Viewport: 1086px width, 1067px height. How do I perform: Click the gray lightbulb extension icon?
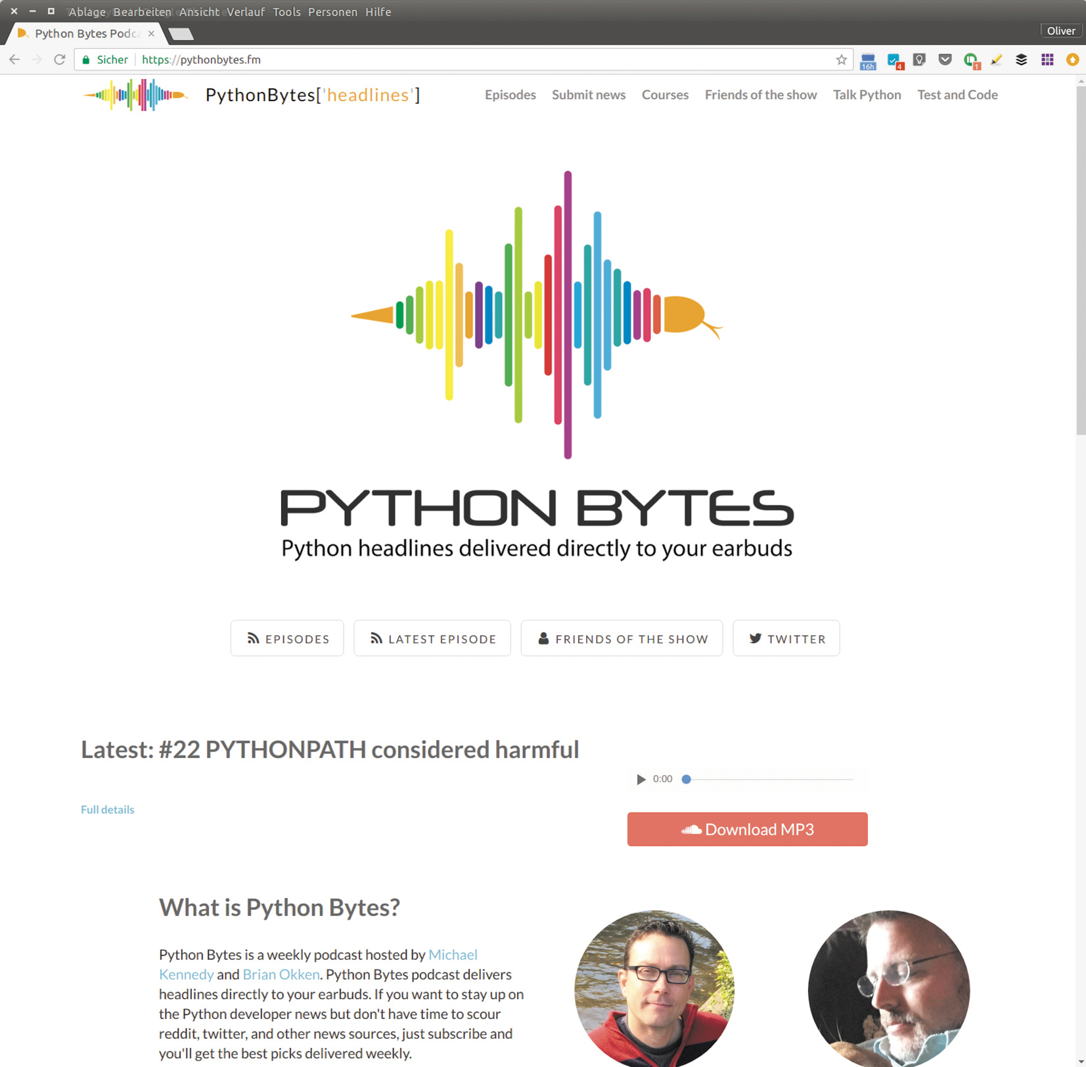point(919,60)
